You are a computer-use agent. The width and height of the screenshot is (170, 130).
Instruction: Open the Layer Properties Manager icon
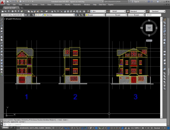click(x=33, y=15)
